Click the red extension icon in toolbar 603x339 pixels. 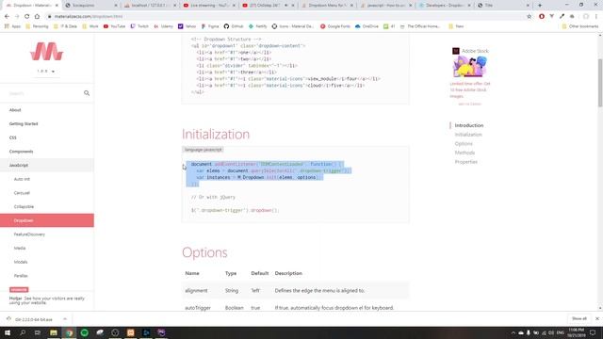click(x=542, y=16)
